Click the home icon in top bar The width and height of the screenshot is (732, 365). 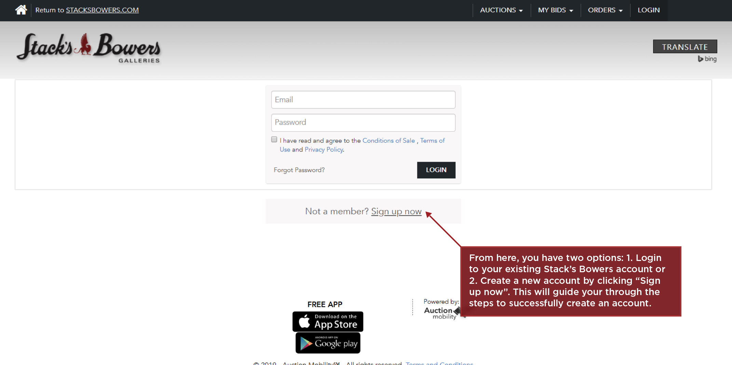pos(21,10)
